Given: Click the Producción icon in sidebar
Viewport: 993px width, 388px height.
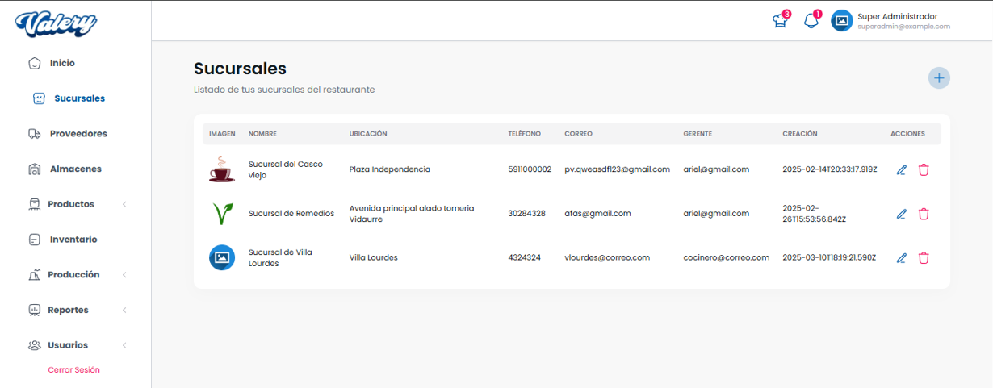Looking at the screenshot, I should (x=34, y=275).
